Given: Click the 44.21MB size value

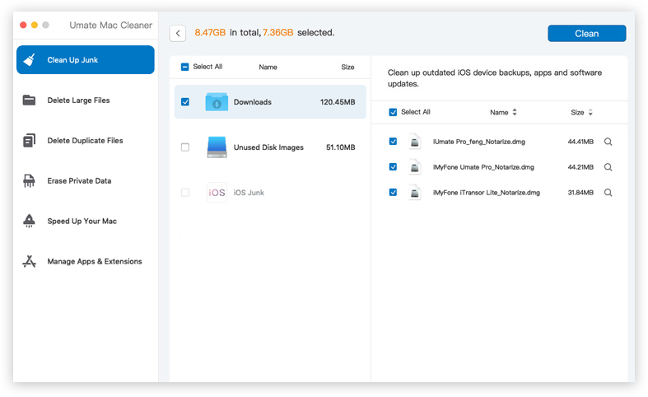Looking at the screenshot, I should (x=580, y=167).
